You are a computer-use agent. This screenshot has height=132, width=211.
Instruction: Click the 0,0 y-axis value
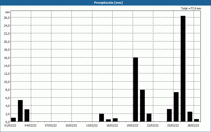(x=7, y=122)
